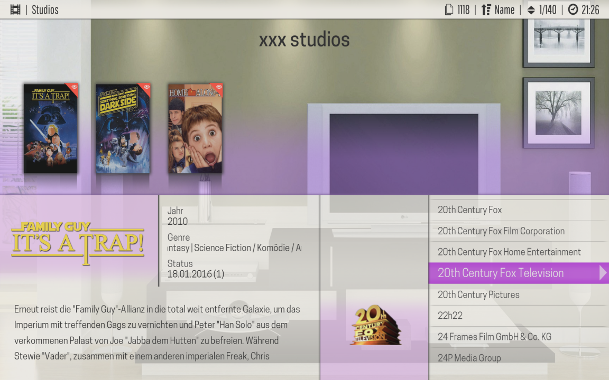Viewport: 609px width, 380px height.
Task: Select 24P Media Group studio
Action: coord(519,358)
